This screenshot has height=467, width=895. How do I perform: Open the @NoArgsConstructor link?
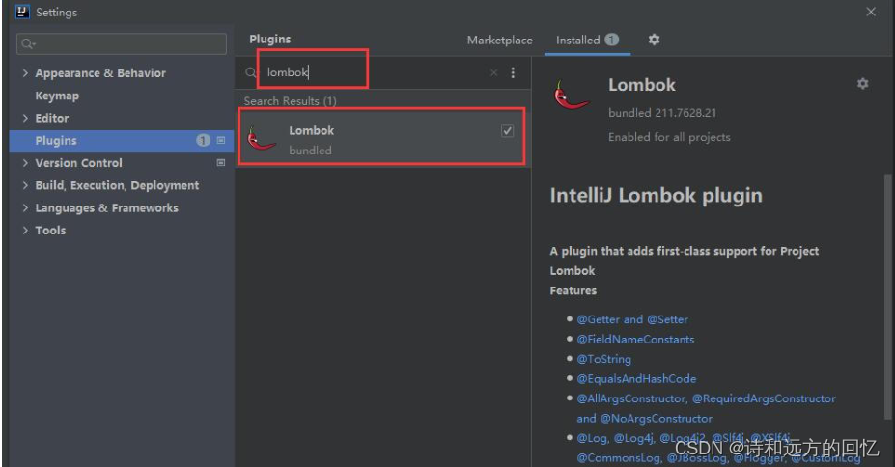tap(657, 418)
